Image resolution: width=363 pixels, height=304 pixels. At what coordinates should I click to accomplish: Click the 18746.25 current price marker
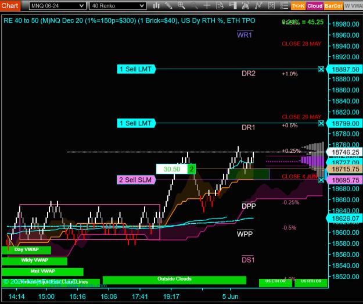(x=344, y=152)
